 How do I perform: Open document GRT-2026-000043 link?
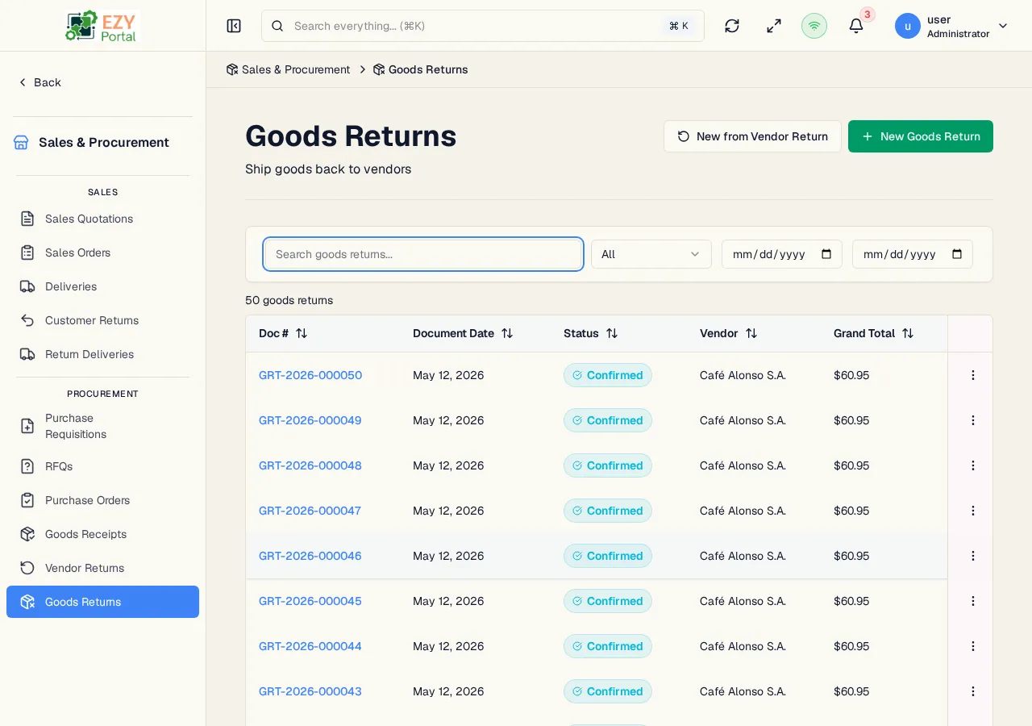tap(310, 691)
